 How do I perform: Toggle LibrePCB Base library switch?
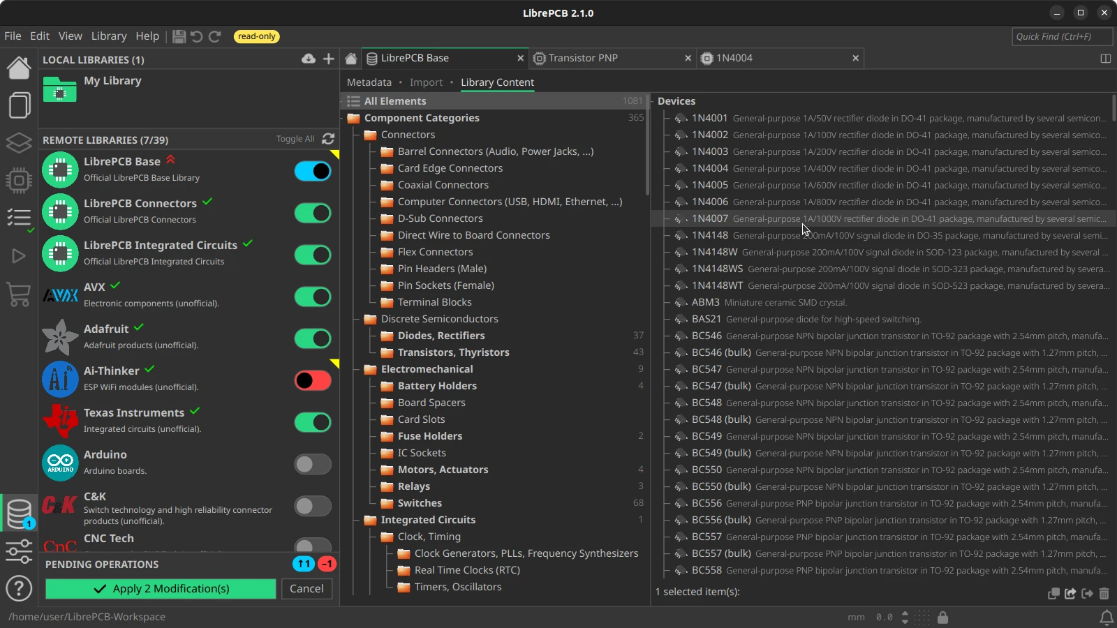(x=313, y=171)
